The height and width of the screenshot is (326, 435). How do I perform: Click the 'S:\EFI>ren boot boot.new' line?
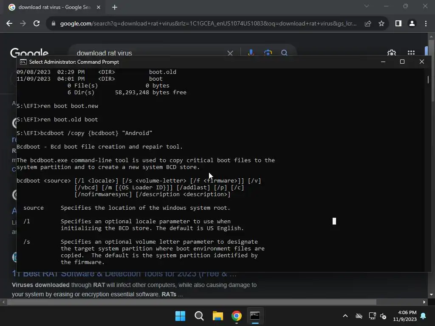click(57, 106)
